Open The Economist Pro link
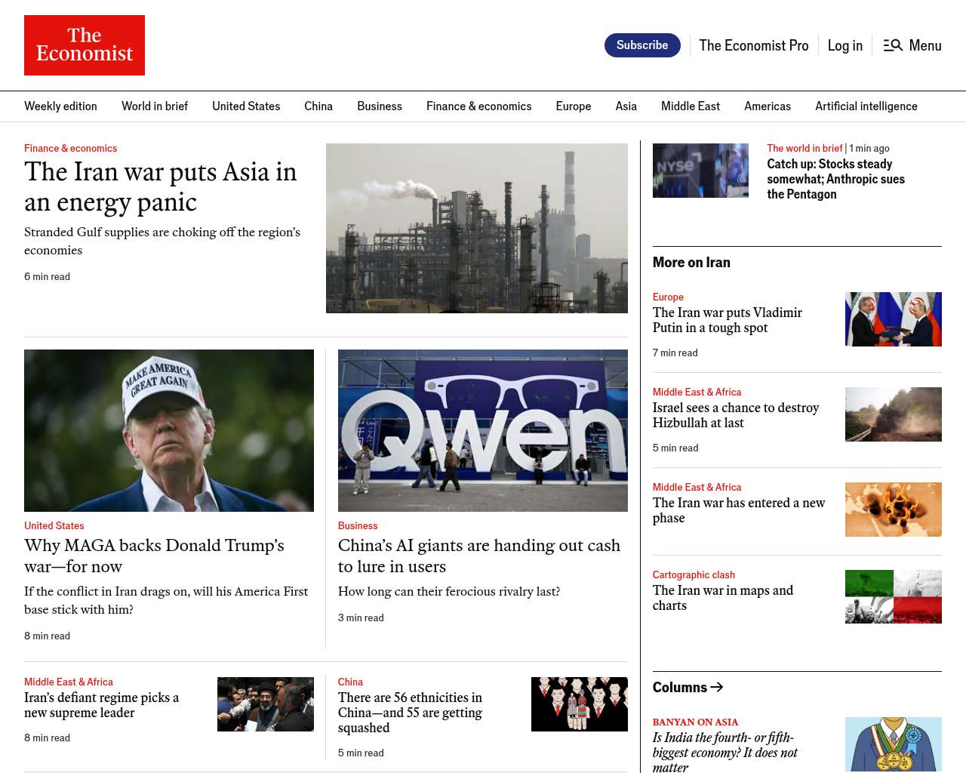Image resolution: width=966 pixels, height=773 pixels. tap(753, 45)
